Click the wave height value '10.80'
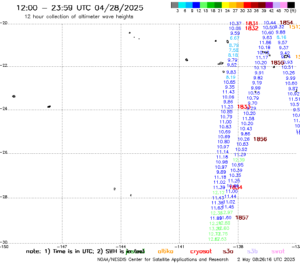 [x=223, y=142]
